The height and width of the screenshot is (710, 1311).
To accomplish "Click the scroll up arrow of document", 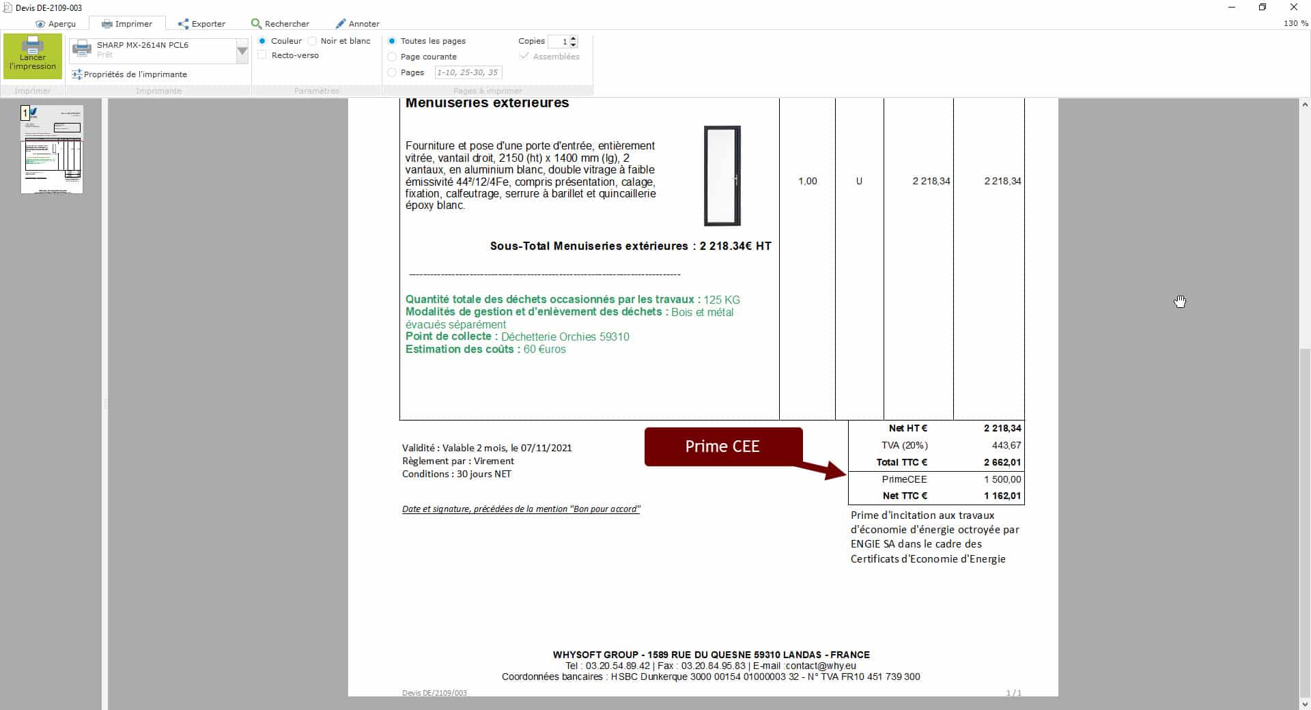I will pos(1305,105).
